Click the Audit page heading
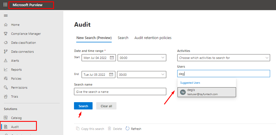Screen dimensions: 276x135 click(82, 24)
